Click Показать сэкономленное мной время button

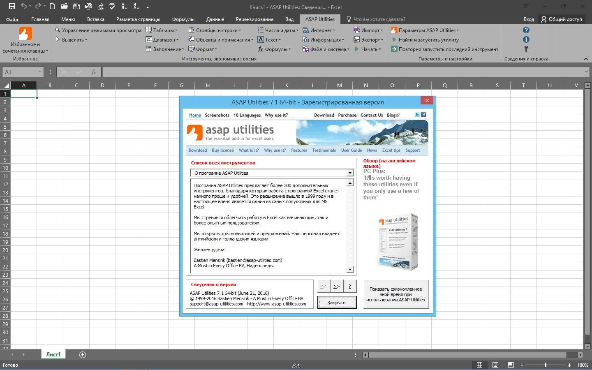[396, 294]
